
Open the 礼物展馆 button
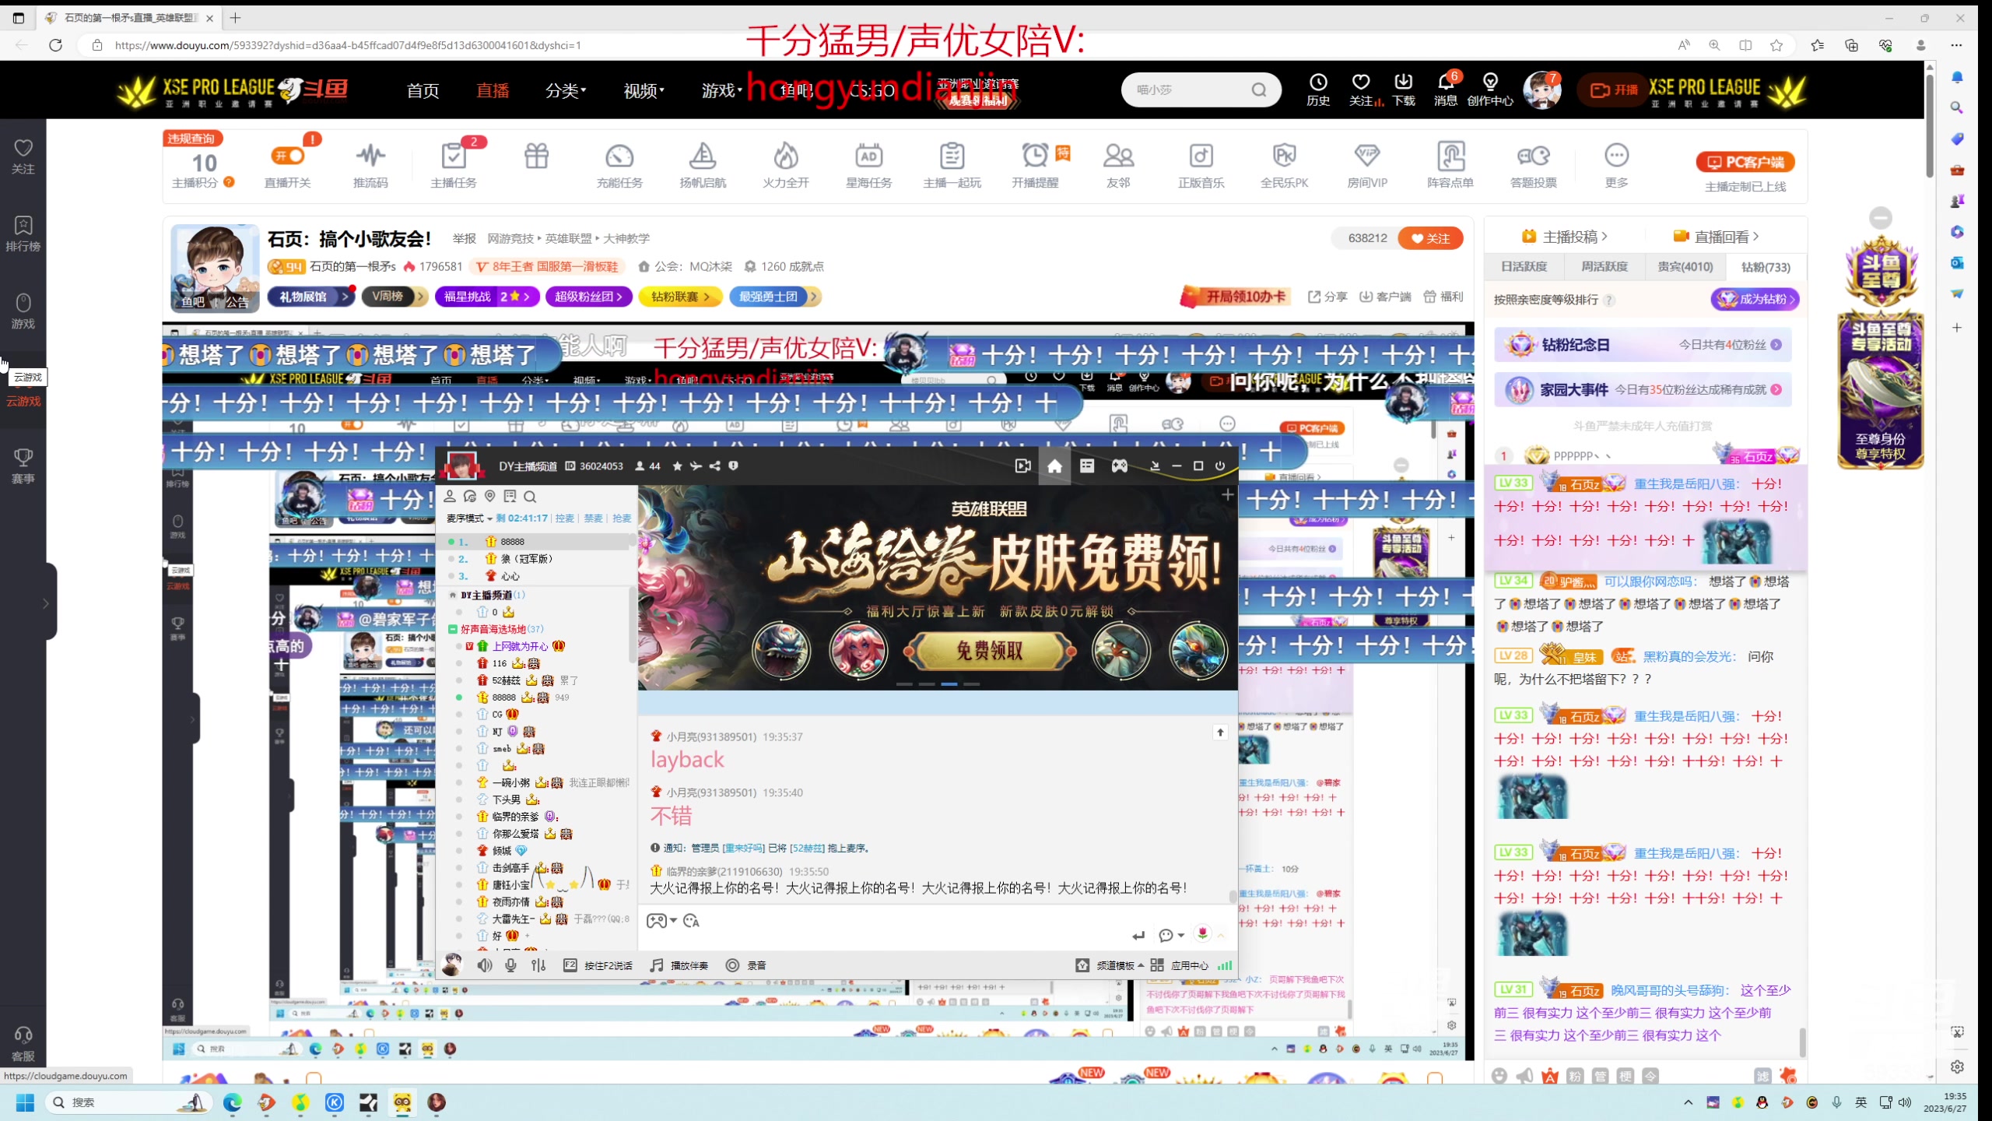(x=310, y=297)
